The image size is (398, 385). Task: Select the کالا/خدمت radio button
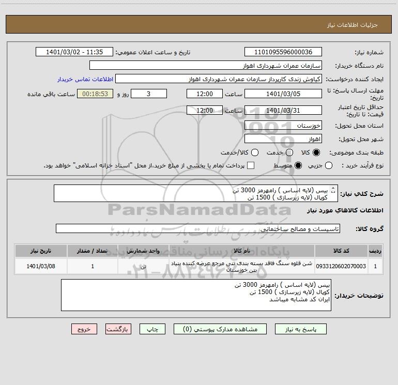pos(255,152)
